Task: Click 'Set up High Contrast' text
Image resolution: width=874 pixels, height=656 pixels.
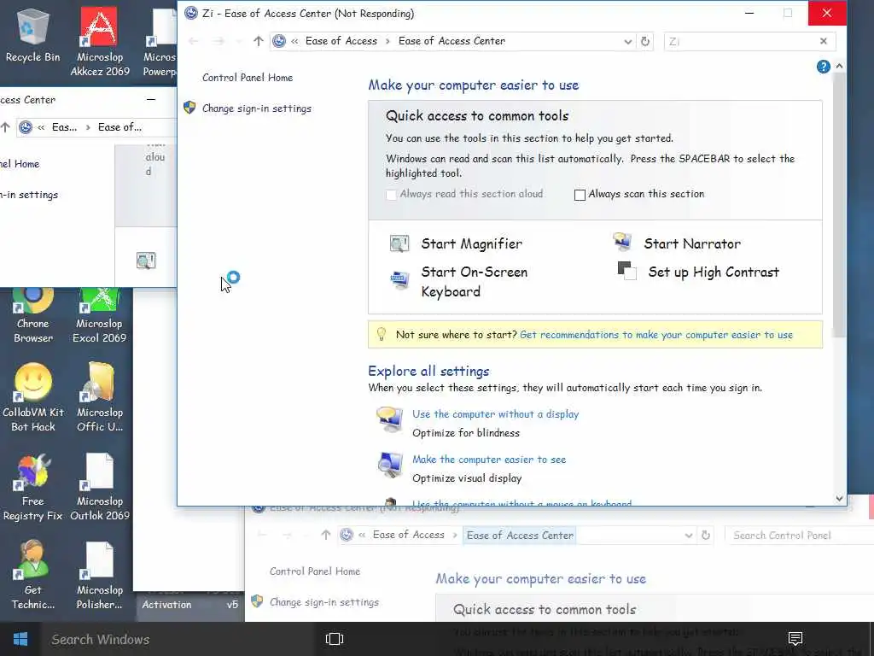Action: click(x=714, y=272)
